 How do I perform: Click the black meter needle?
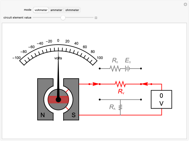pyautogui.click(x=58, y=76)
